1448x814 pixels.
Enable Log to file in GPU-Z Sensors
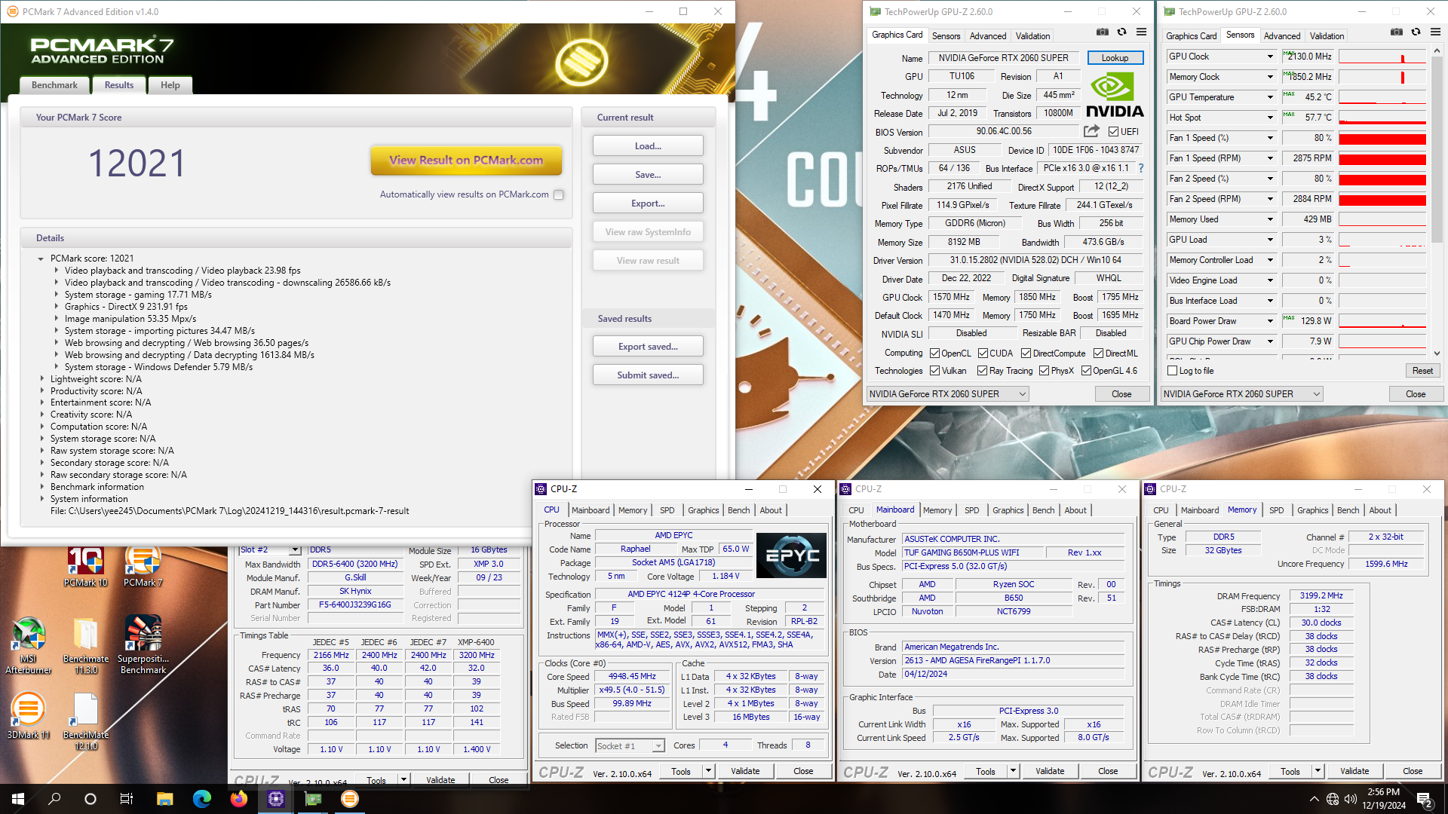pos(1173,371)
